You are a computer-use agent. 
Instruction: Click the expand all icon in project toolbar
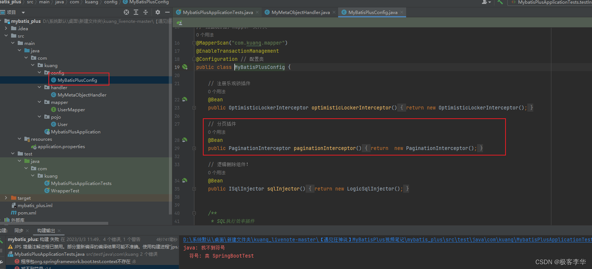(136, 12)
